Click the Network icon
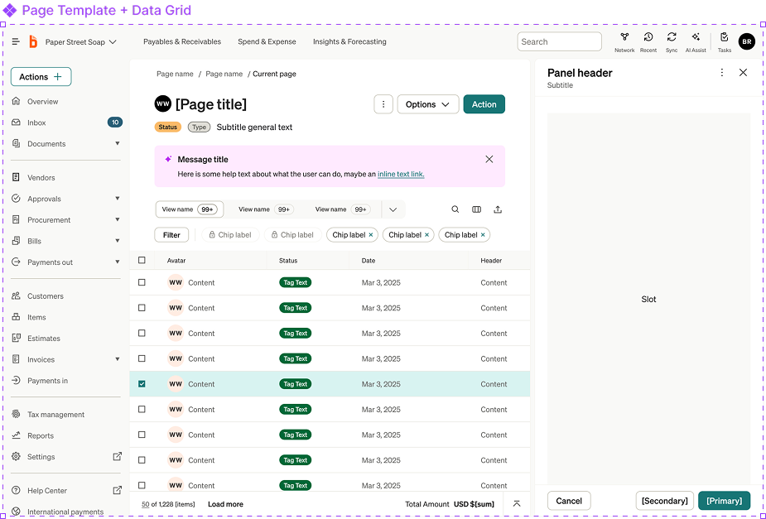The height and width of the screenshot is (519, 766). tap(624, 40)
